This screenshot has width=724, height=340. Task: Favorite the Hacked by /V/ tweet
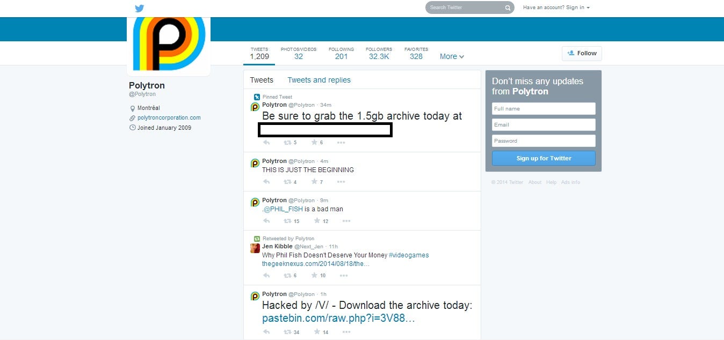(316, 332)
